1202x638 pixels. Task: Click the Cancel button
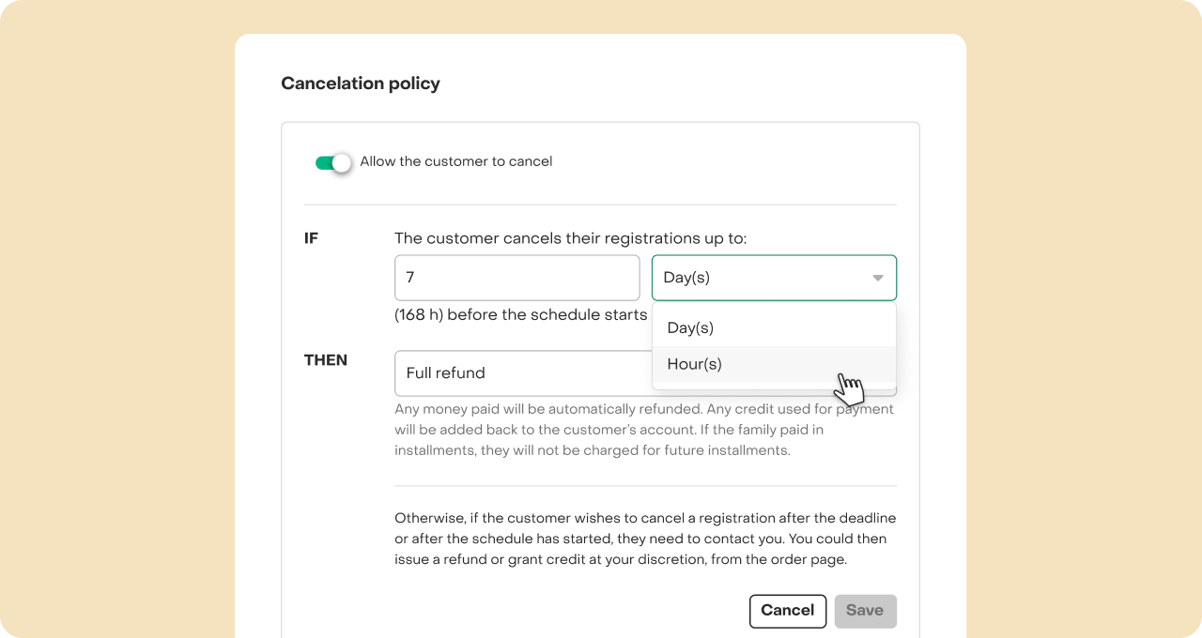tap(788, 611)
